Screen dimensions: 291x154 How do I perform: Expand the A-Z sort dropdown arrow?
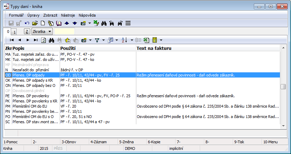pos(132,40)
